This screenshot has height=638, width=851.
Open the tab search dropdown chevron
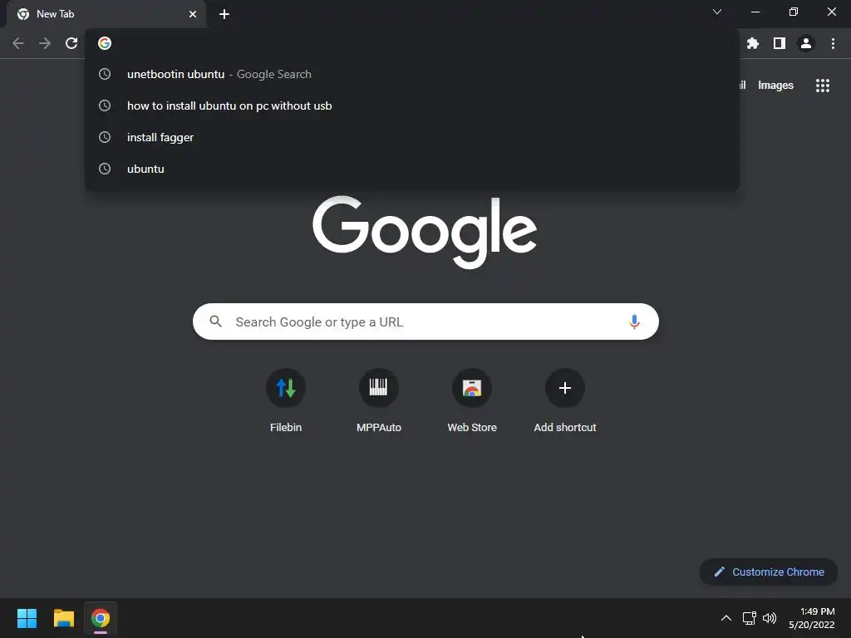[717, 12]
